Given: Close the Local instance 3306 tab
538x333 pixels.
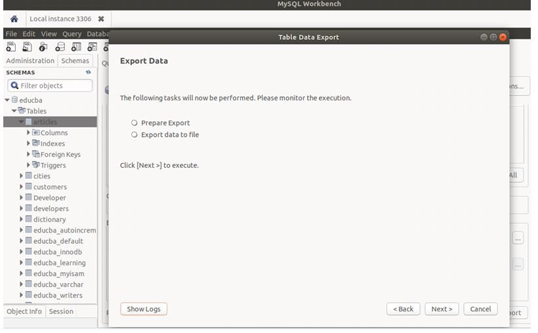Looking at the screenshot, I should click(101, 19).
